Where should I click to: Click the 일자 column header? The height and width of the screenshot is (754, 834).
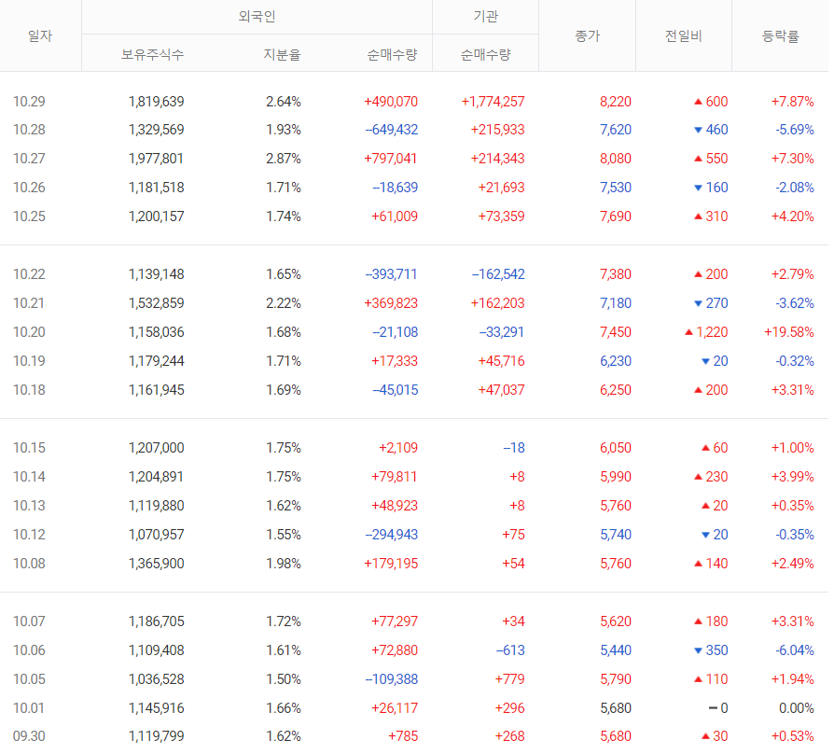pyautogui.click(x=40, y=35)
